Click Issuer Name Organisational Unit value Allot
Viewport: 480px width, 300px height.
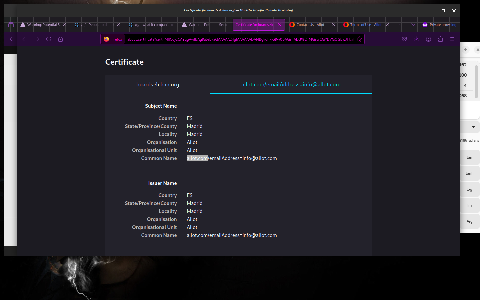pos(192,227)
